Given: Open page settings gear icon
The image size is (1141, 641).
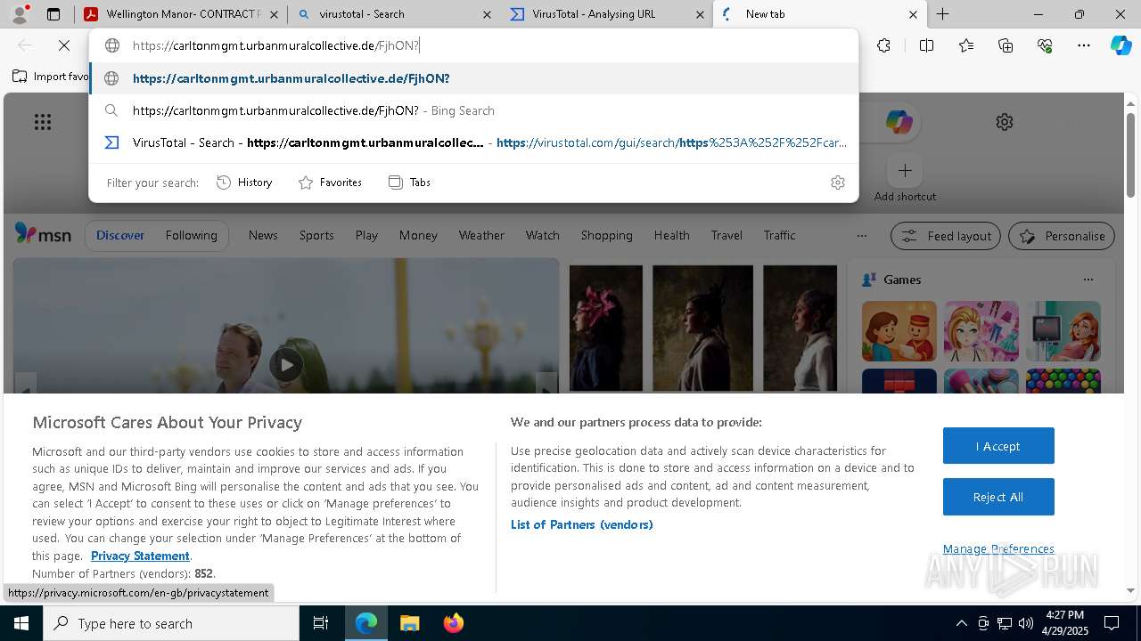Looking at the screenshot, I should pyautogui.click(x=1005, y=122).
